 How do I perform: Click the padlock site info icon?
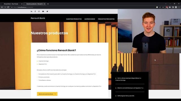click(x=12, y=7)
